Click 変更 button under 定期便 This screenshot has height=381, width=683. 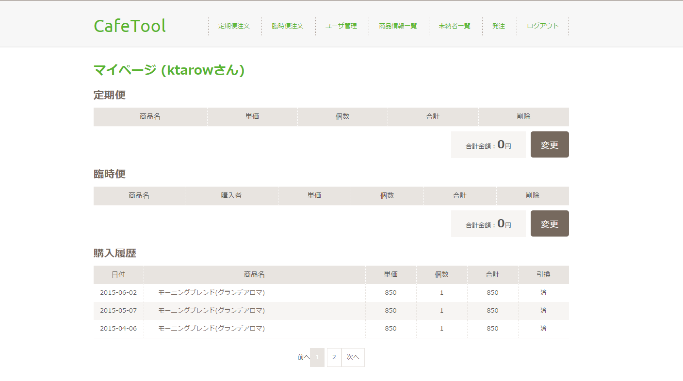point(550,144)
